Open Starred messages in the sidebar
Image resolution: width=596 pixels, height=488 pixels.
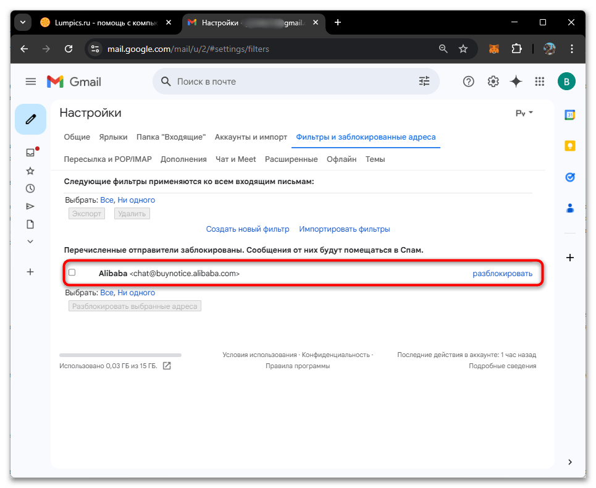pyautogui.click(x=30, y=171)
